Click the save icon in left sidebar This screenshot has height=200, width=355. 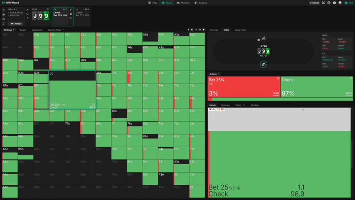pos(4,14)
